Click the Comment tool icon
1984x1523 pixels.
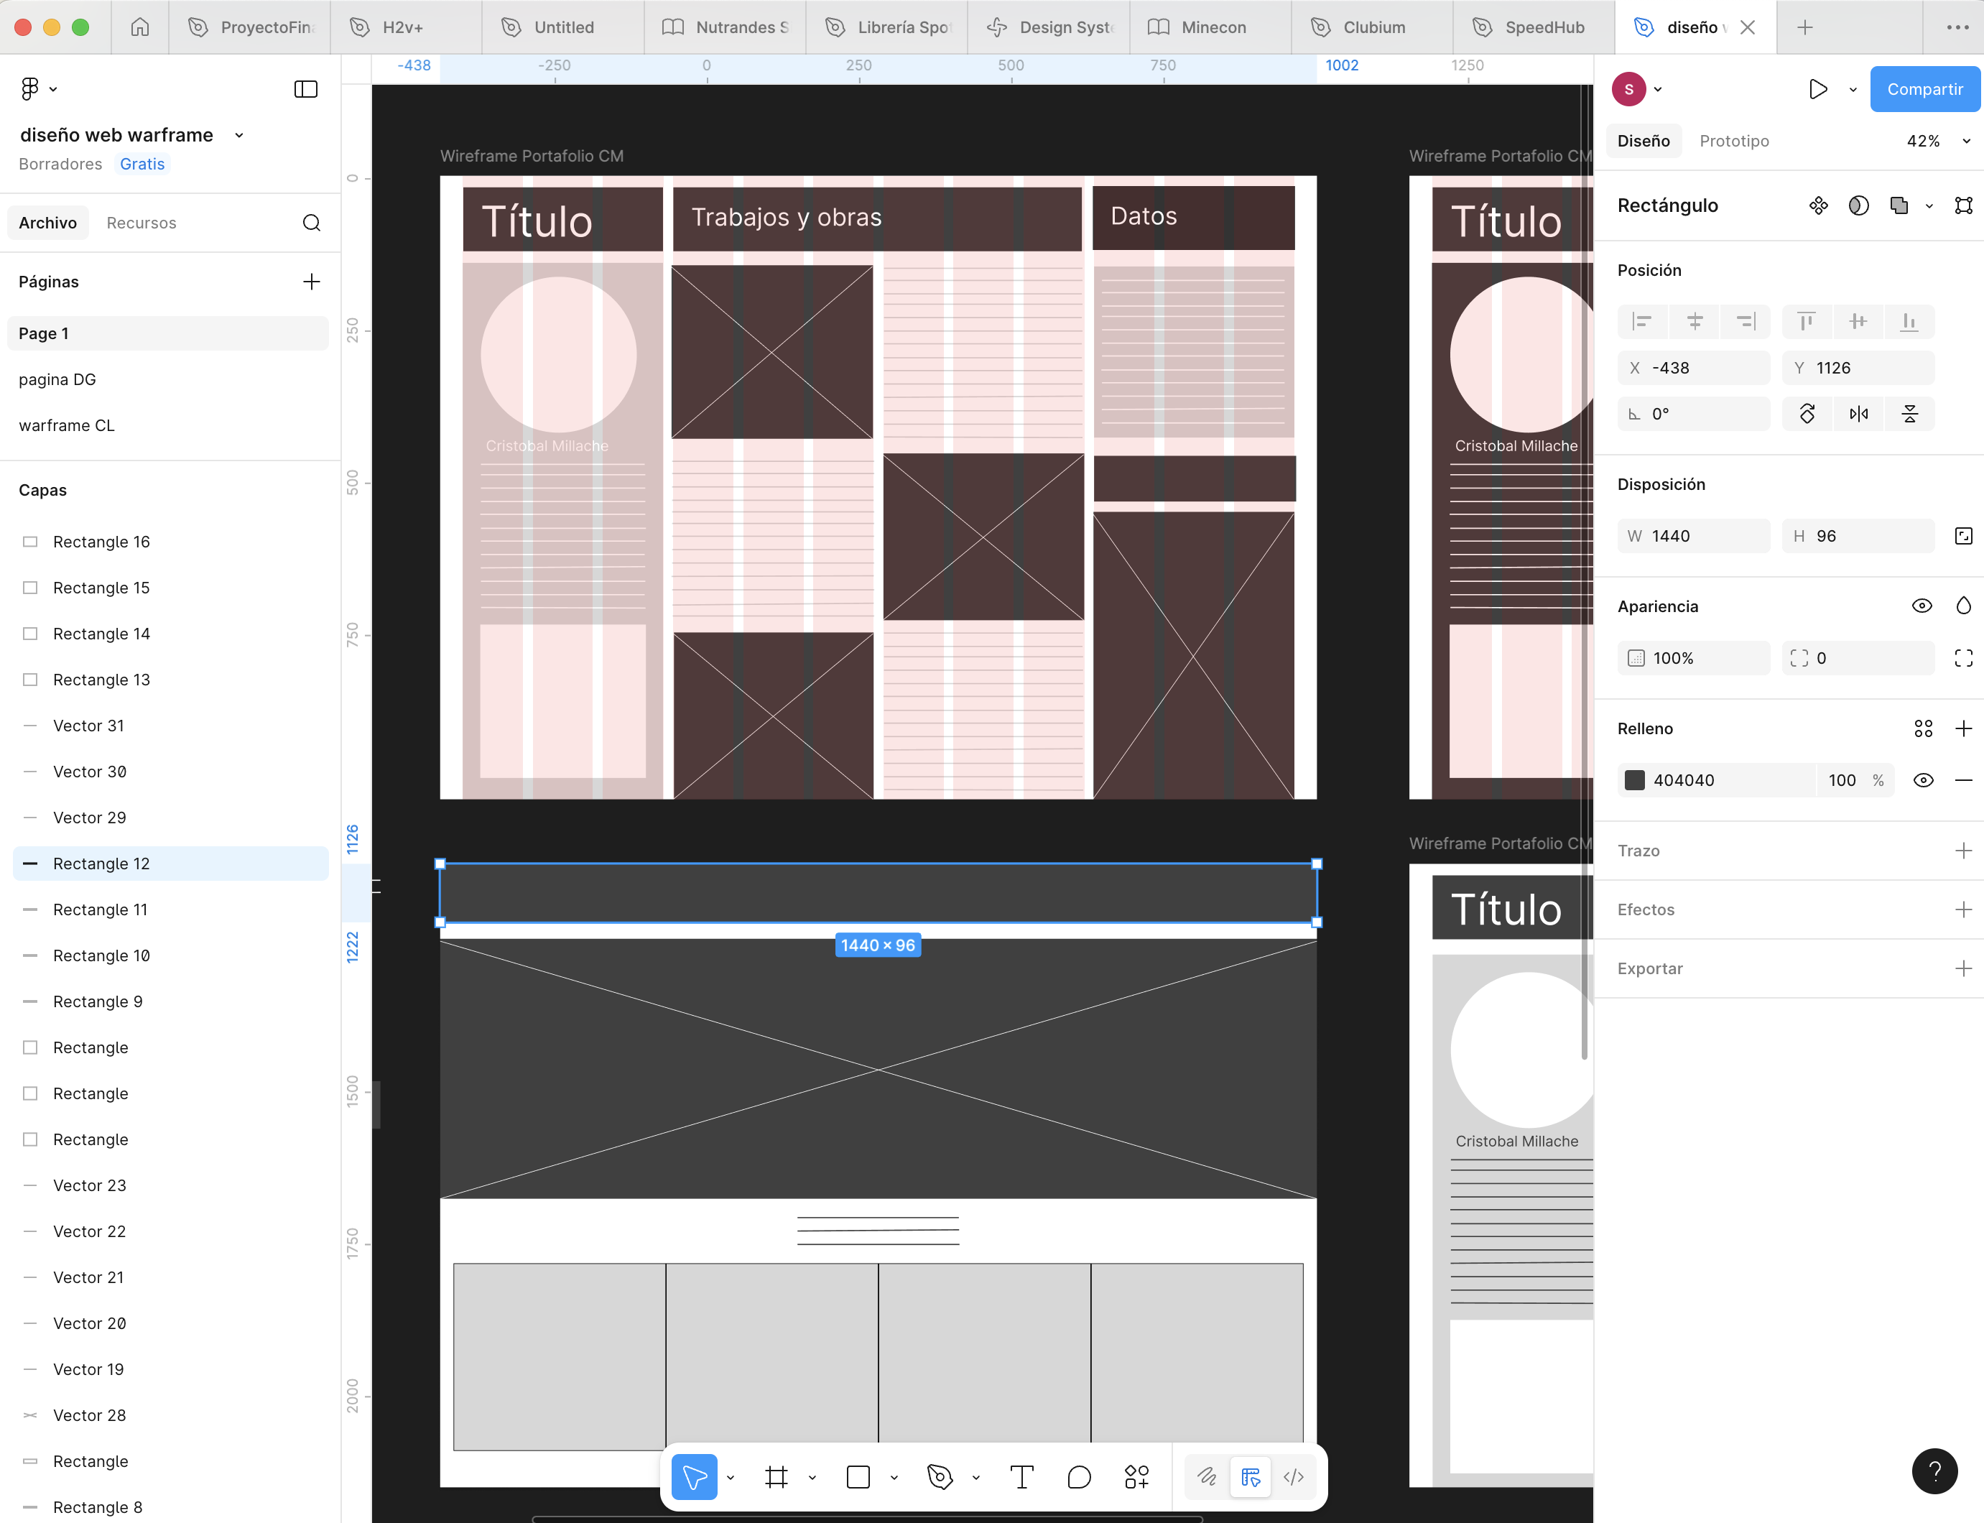pos(1078,1478)
